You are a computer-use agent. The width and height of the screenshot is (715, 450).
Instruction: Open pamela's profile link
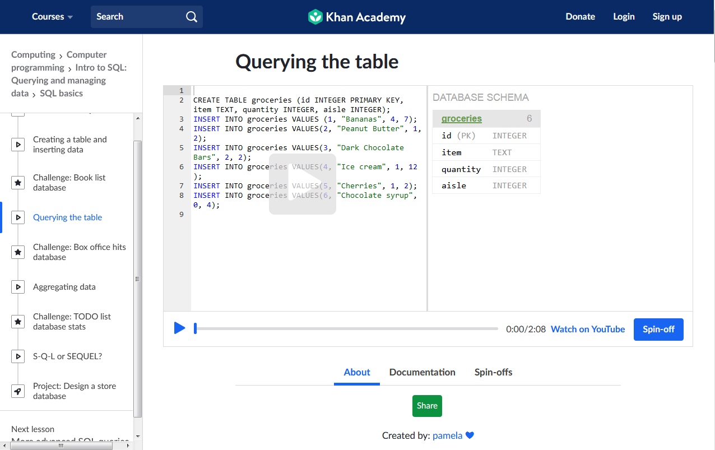pos(447,435)
